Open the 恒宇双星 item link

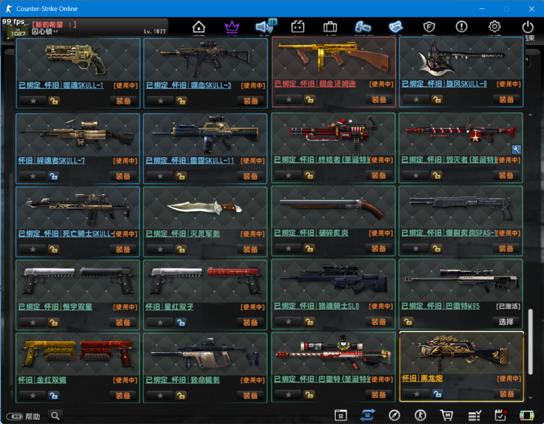pos(55,307)
